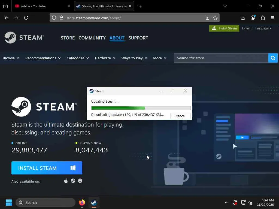List all tabs with the chevron
Image resolution: width=279 pixels, height=209 pixels.
point(225,6)
